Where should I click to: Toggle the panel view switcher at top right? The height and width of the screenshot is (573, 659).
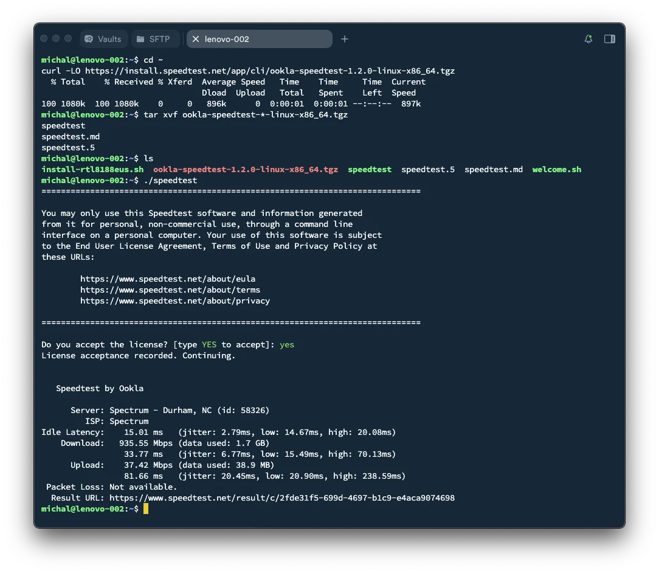pos(609,38)
